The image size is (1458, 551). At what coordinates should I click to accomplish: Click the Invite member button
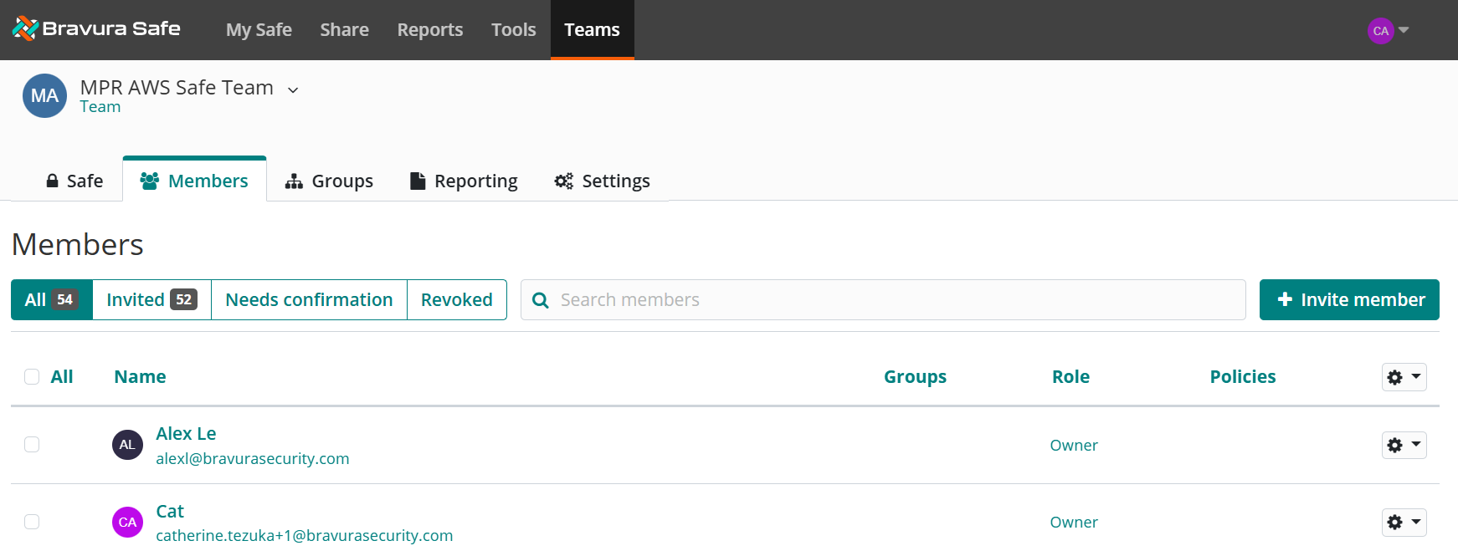1349,299
